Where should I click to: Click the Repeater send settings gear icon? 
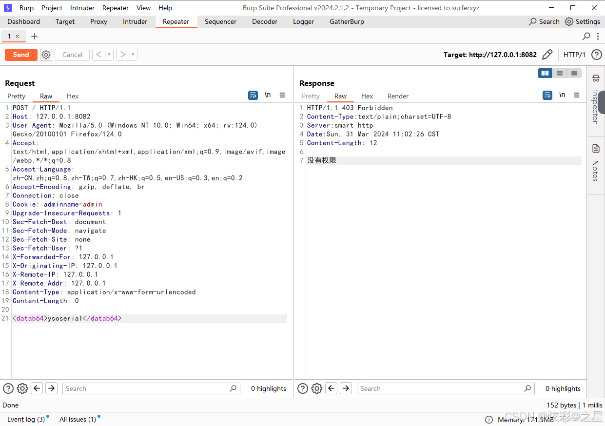[x=46, y=55]
